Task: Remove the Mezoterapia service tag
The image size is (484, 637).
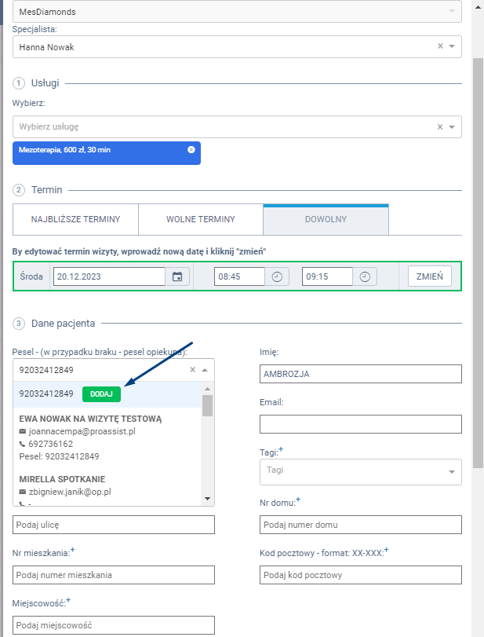Action: coord(191,149)
